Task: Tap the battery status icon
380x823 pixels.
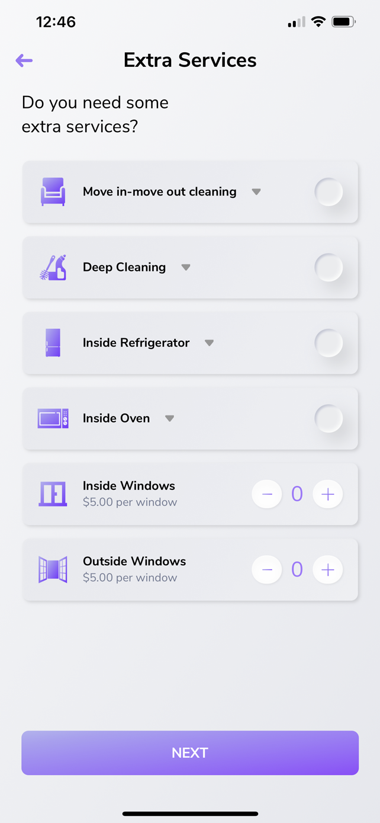Action: 343,22
